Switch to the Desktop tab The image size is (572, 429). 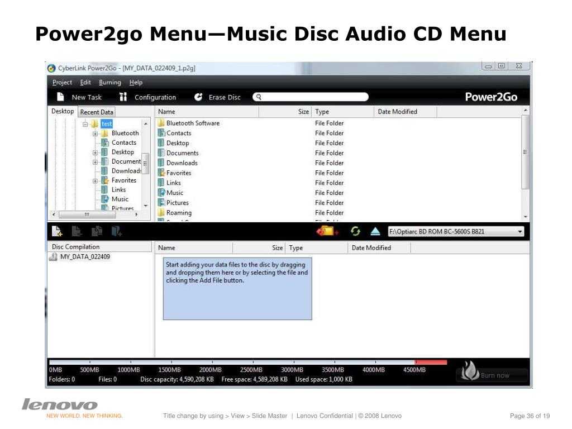[63, 111]
